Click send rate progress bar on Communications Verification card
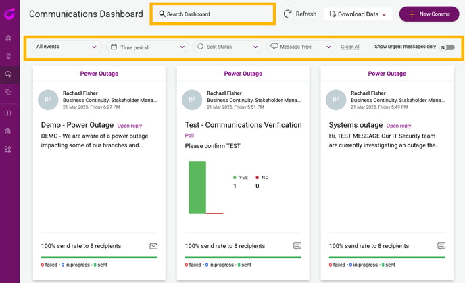This screenshot has height=283, width=465. pos(243,257)
